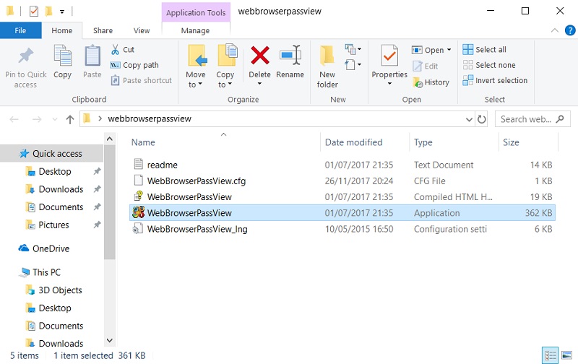Click Pin to Quick access icon
578x364 pixels.
(26, 56)
